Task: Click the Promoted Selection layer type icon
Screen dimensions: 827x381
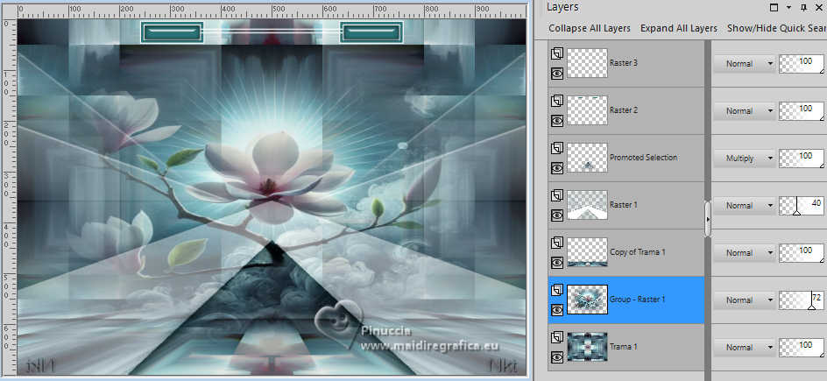Action: tap(557, 148)
